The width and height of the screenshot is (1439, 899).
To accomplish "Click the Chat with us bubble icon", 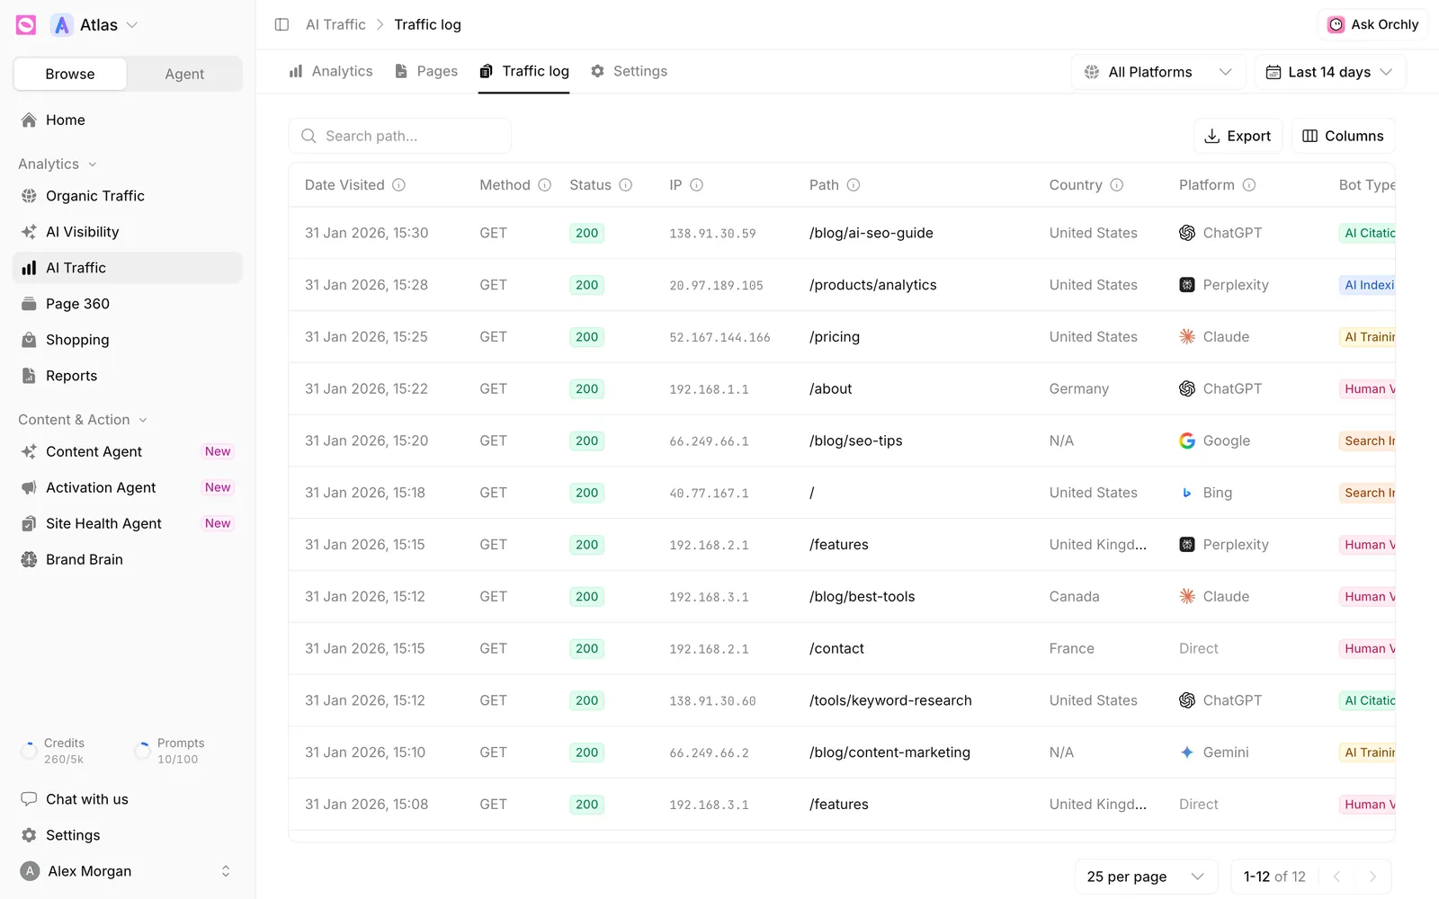I will coord(29,799).
